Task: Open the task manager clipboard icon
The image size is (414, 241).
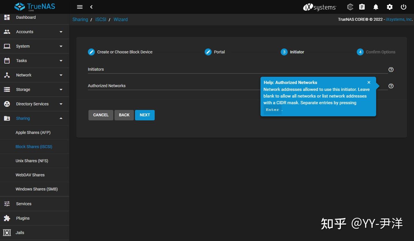Action: 362,7
